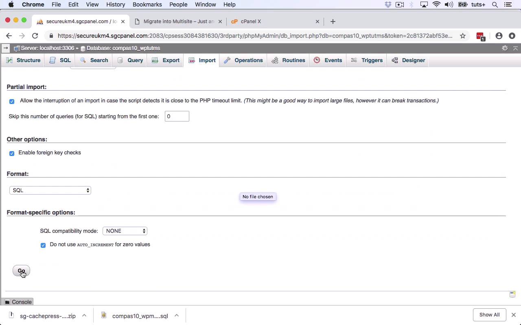Click the red extension icon in toolbar
Viewport: 521px width, 325px height.
click(480, 36)
